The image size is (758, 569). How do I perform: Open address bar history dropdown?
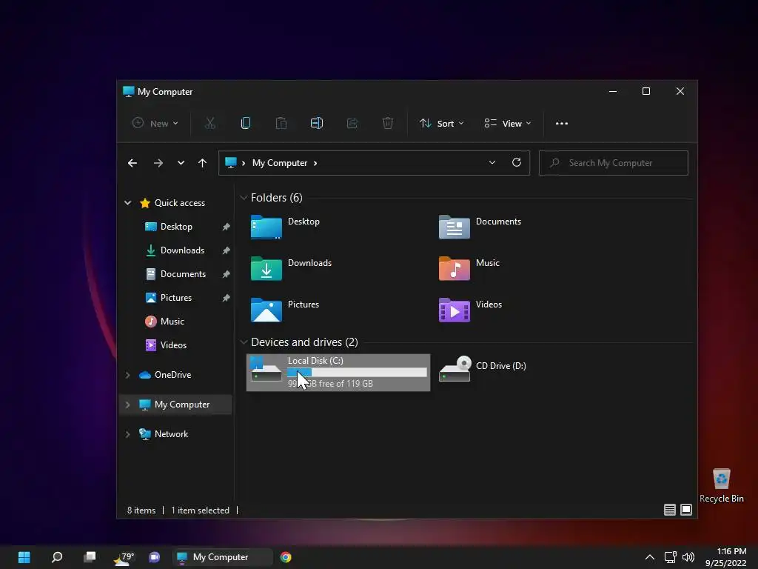[492, 162]
